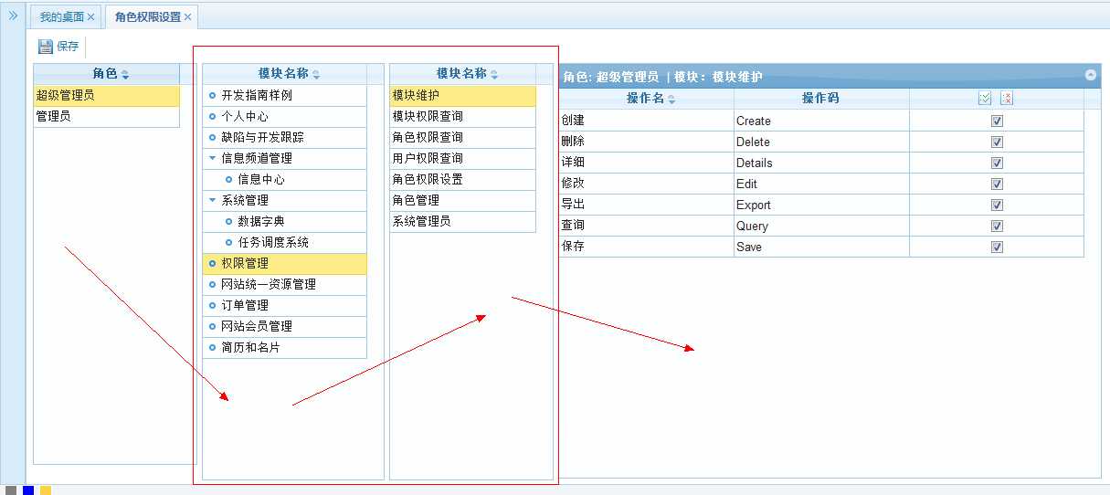
Task: Uncheck the Edit permission checkbox
Action: (x=997, y=184)
